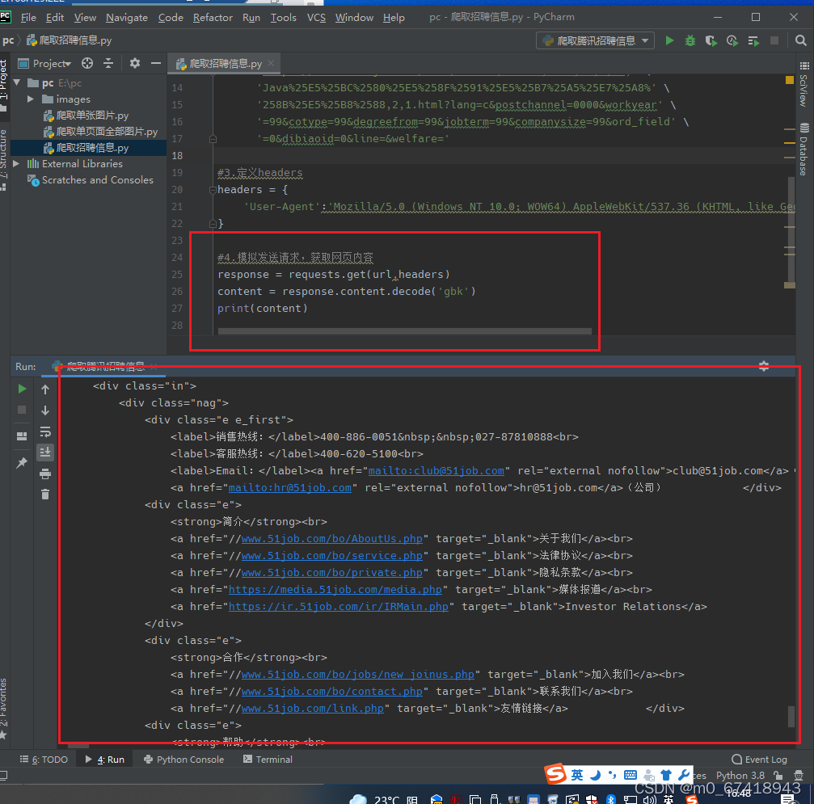Click the stop icon in Run panel

pos(22,410)
